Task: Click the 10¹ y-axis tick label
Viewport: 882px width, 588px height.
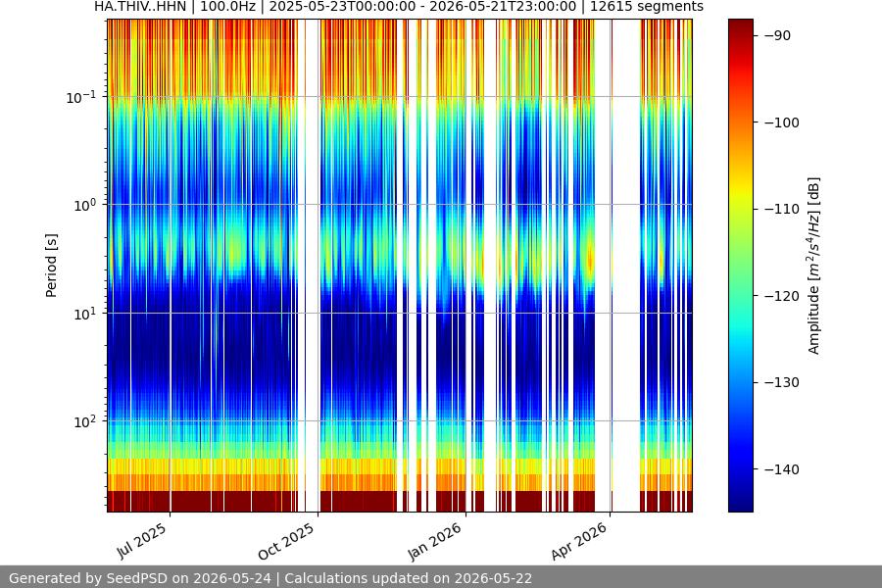Action: (85, 314)
